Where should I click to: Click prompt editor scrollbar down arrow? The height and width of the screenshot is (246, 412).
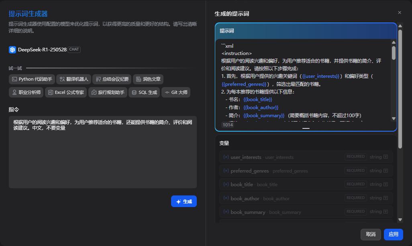394,119
